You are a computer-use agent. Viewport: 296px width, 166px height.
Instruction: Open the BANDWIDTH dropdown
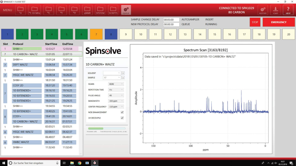point(116,101)
